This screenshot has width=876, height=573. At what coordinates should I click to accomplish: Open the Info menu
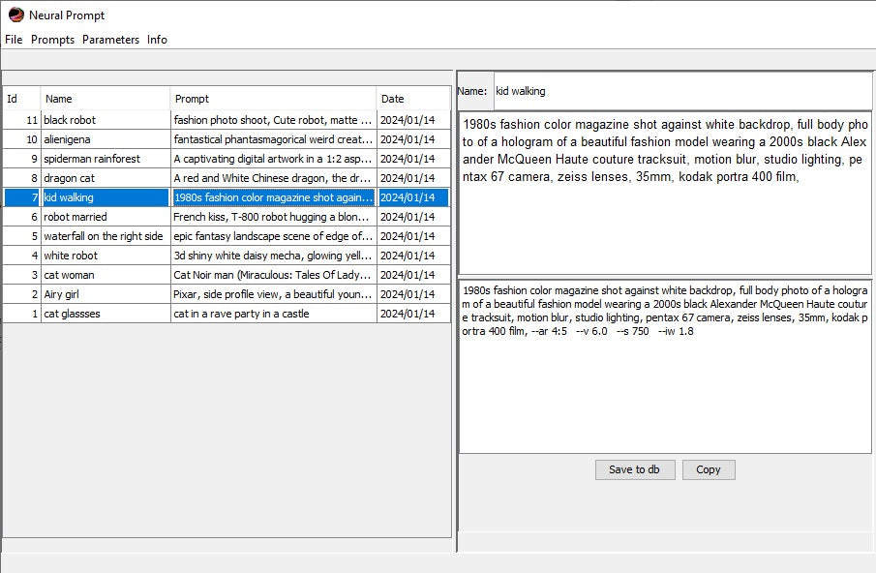tap(157, 40)
